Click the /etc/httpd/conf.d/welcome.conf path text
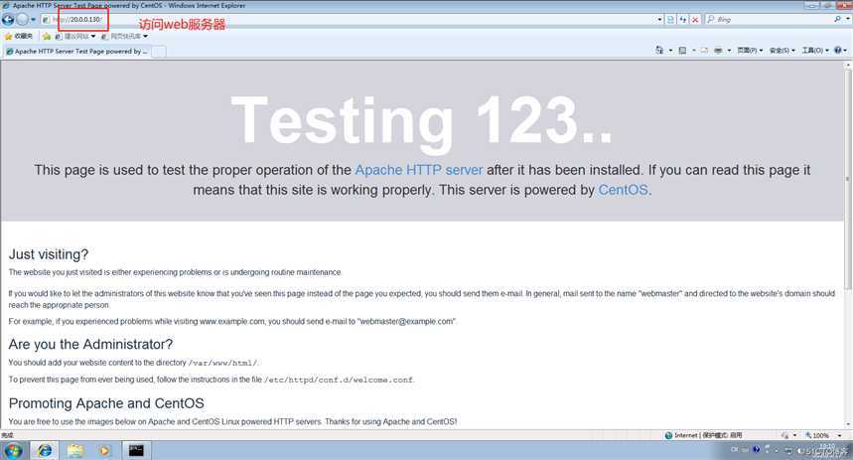The image size is (853, 460). (x=339, y=380)
